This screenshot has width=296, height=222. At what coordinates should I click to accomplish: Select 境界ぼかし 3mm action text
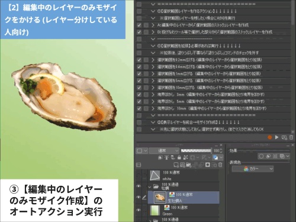point(211,95)
